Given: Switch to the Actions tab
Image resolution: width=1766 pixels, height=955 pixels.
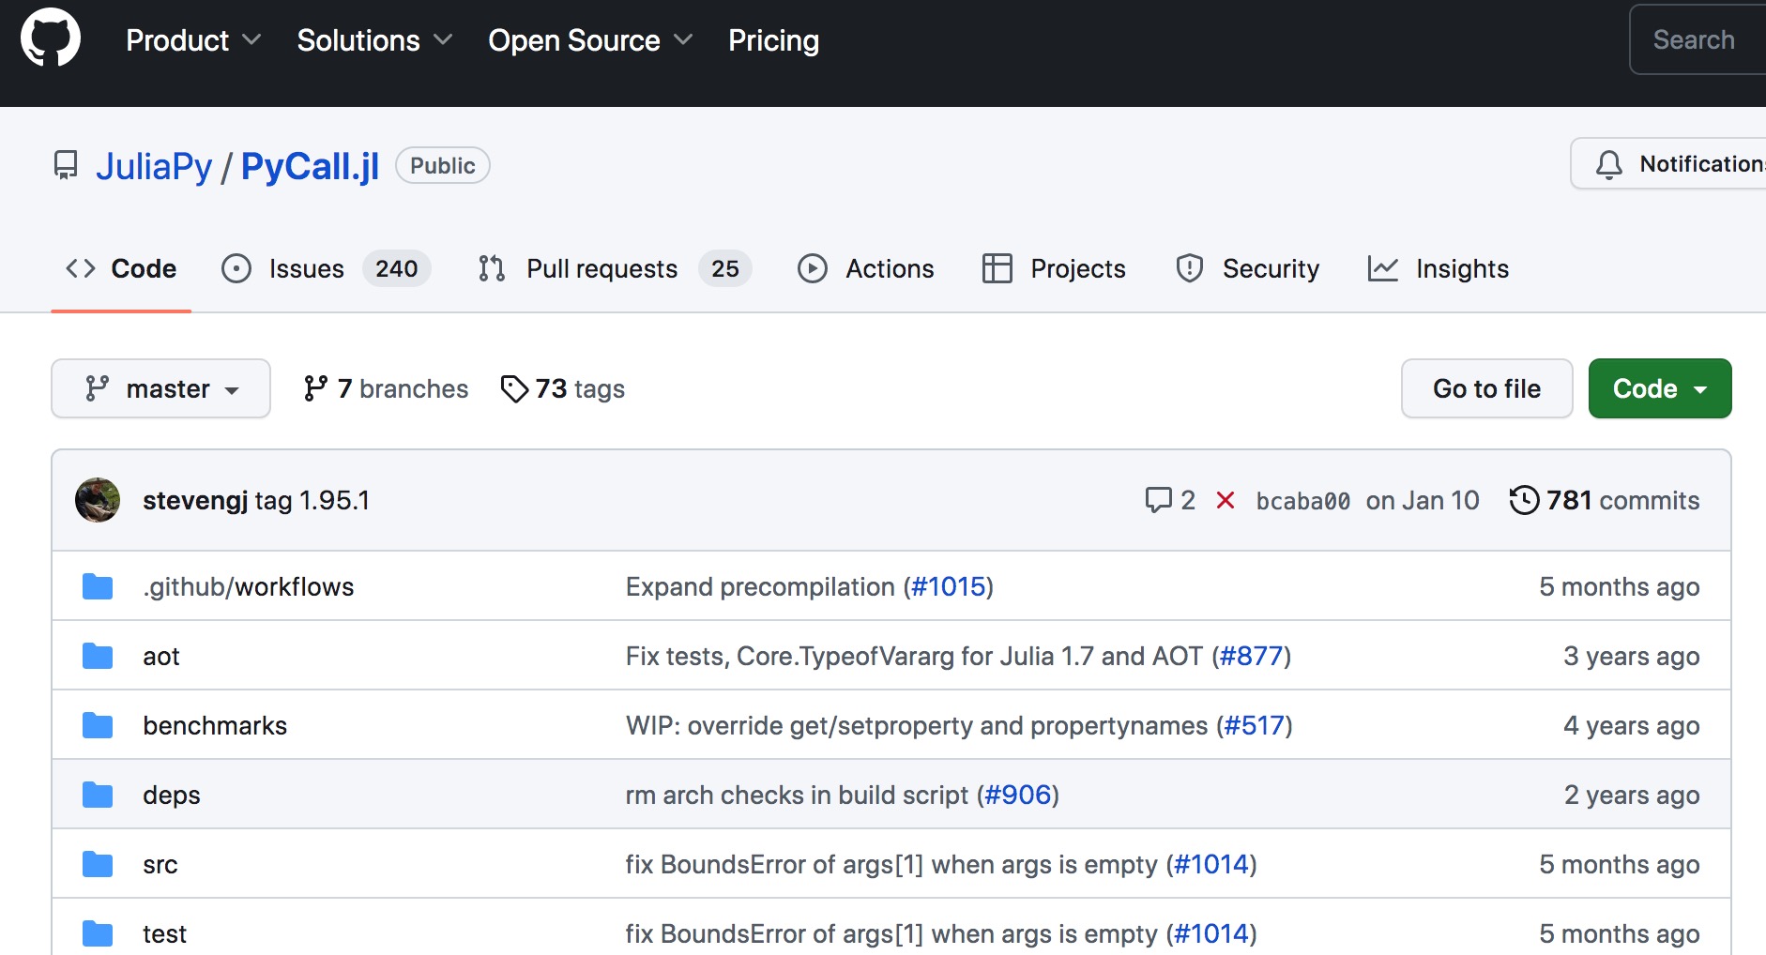Looking at the screenshot, I should [x=865, y=269].
